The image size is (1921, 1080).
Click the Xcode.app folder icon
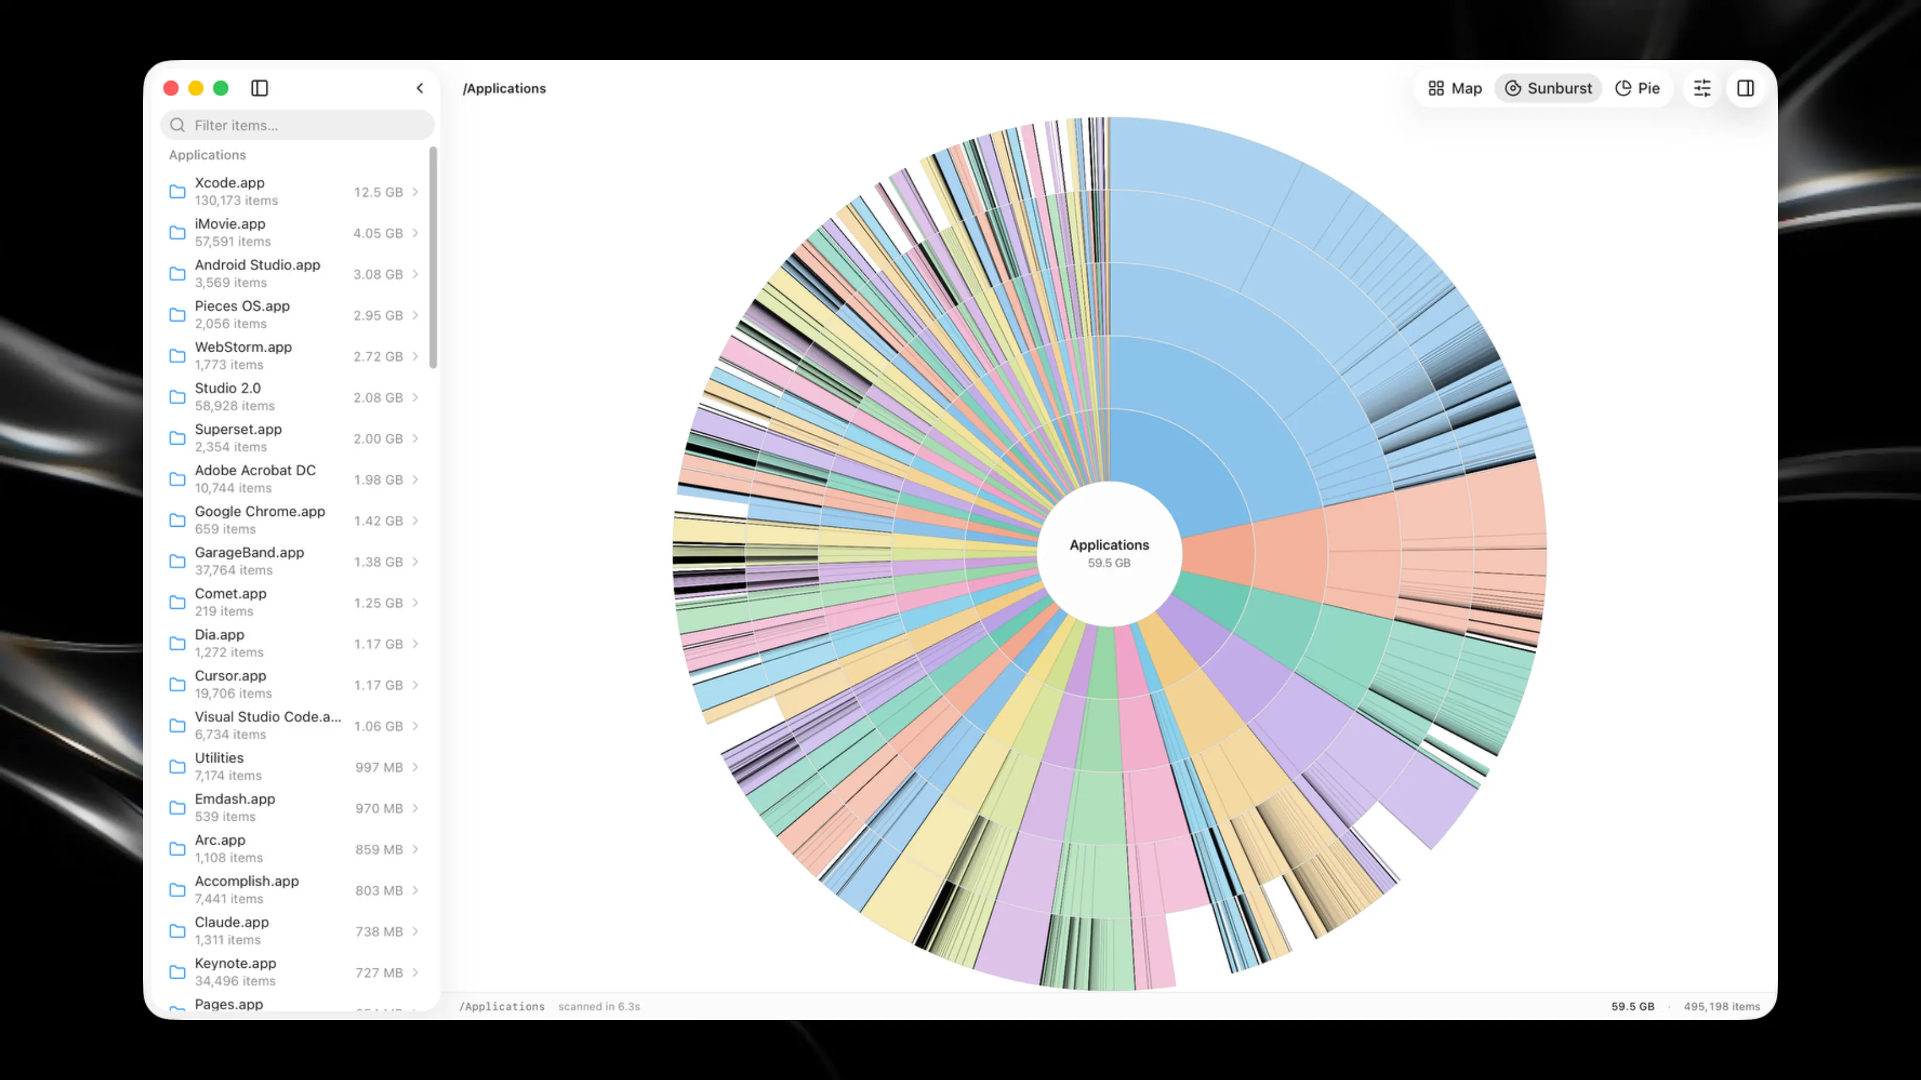178,191
